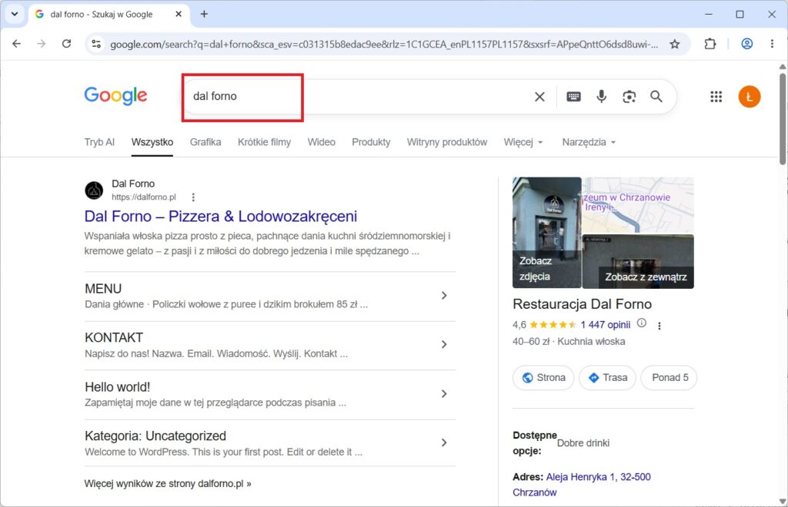Click the Dal Forno site favicon

coord(94,190)
